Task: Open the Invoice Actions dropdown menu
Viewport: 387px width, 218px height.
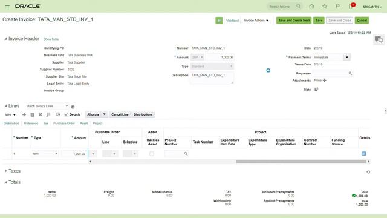Action: click(256, 21)
